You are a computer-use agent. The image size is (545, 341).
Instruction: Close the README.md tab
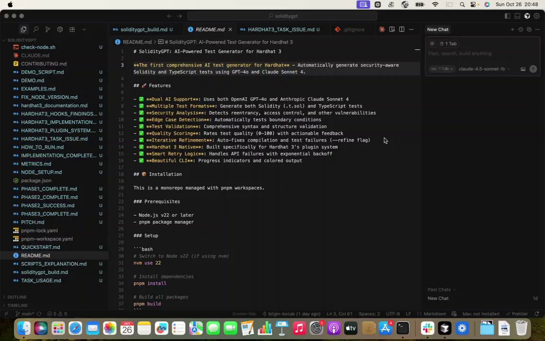pos(230,29)
